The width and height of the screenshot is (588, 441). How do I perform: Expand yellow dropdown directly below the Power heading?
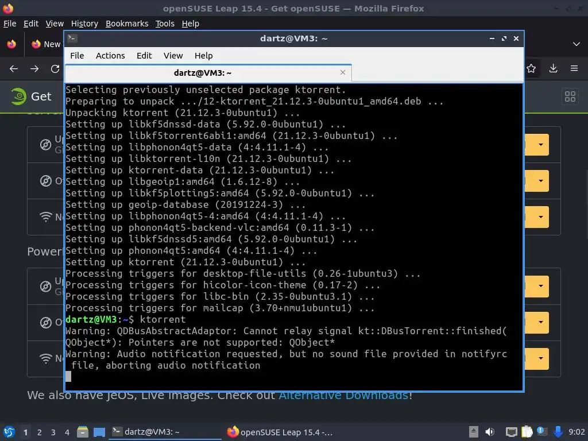pos(540,286)
